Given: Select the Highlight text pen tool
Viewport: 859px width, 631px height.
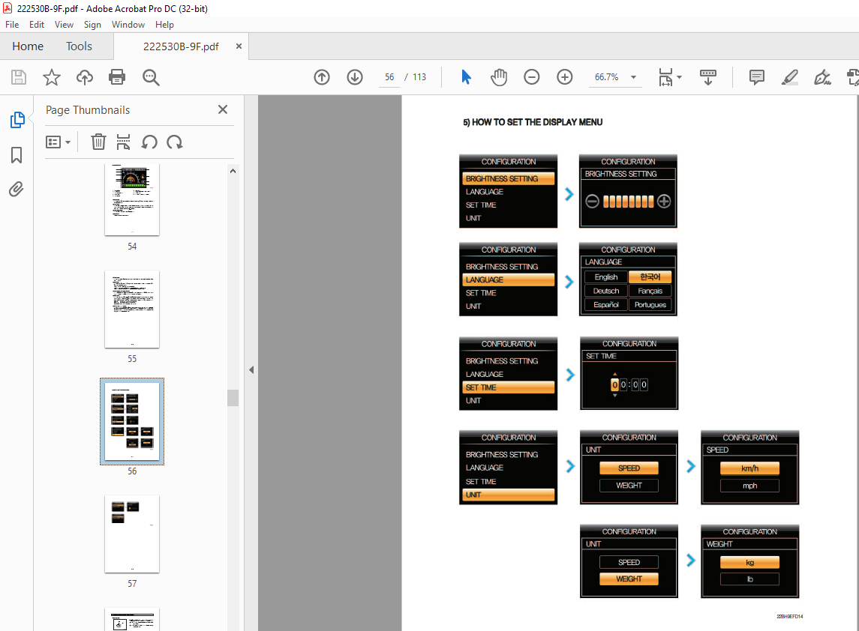Looking at the screenshot, I should pos(789,77).
